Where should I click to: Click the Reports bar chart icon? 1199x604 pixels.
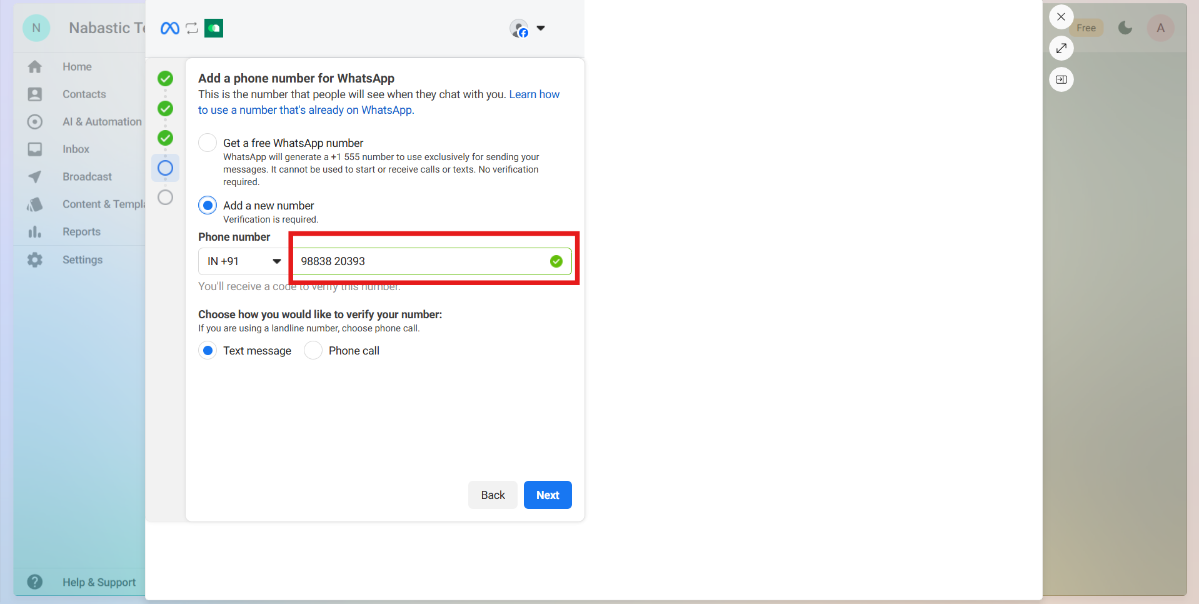tap(35, 232)
